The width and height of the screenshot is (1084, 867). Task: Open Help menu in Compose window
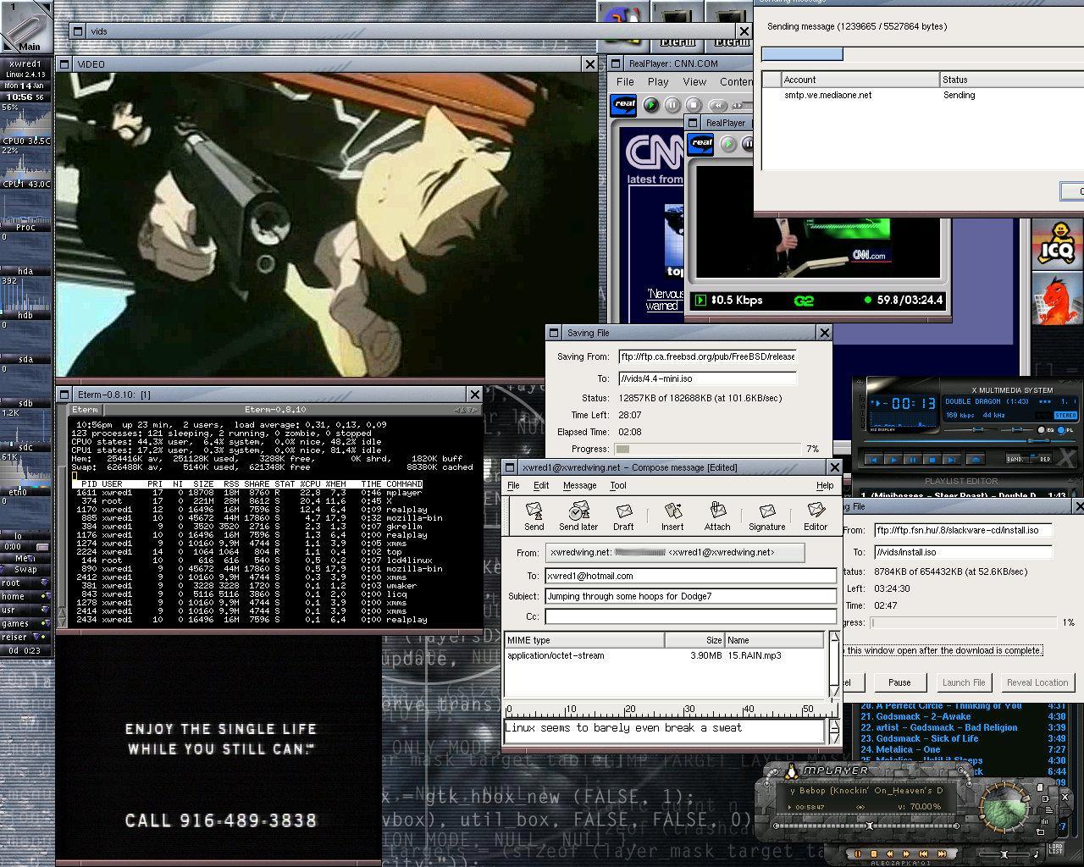tap(825, 485)
